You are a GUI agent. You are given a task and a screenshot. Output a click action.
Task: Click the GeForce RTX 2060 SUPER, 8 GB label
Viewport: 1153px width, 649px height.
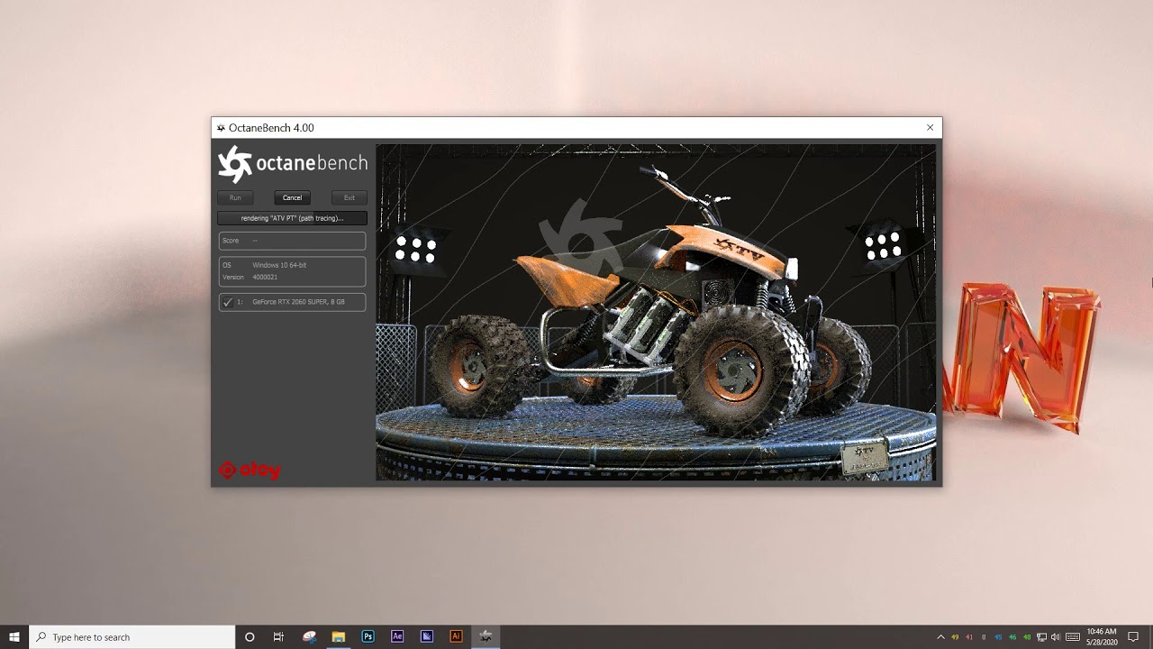coord(298,302)
